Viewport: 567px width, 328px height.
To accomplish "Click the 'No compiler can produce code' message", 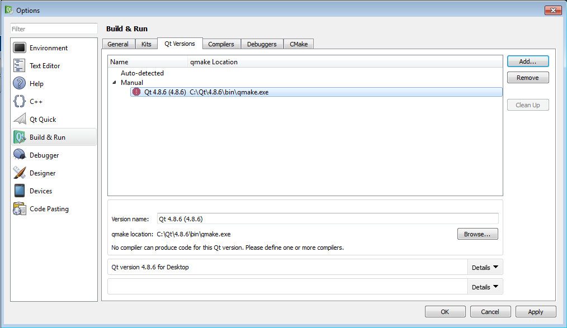I will tap(228, 248).
